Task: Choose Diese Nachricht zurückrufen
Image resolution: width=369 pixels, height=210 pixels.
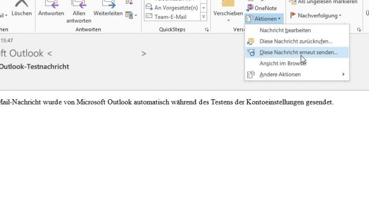Action: [x=297, y=41]
